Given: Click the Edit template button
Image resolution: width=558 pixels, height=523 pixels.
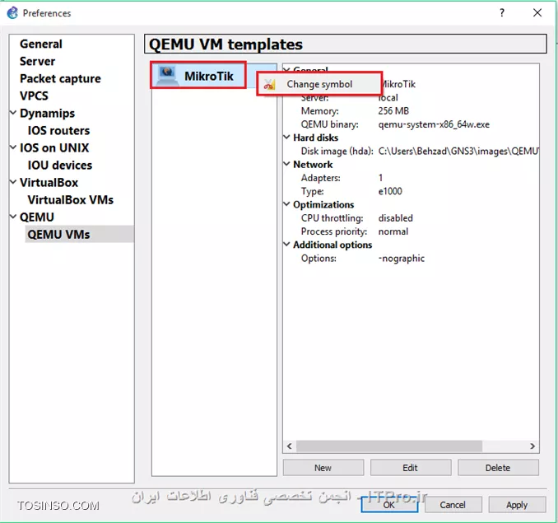Looking at the screenshot, I should [411, 468].
